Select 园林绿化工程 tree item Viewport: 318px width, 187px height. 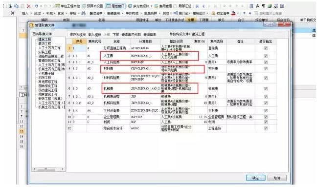point(48,86)
